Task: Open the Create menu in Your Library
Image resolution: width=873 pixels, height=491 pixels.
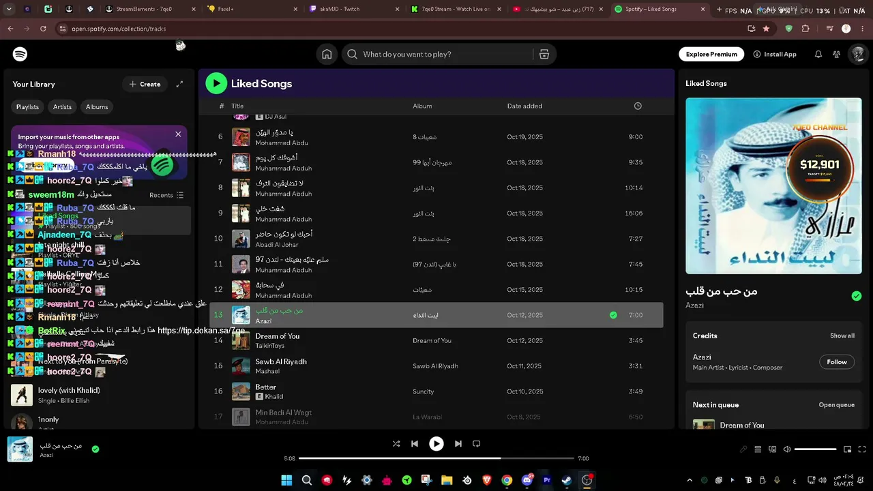Action: (145, 84)
